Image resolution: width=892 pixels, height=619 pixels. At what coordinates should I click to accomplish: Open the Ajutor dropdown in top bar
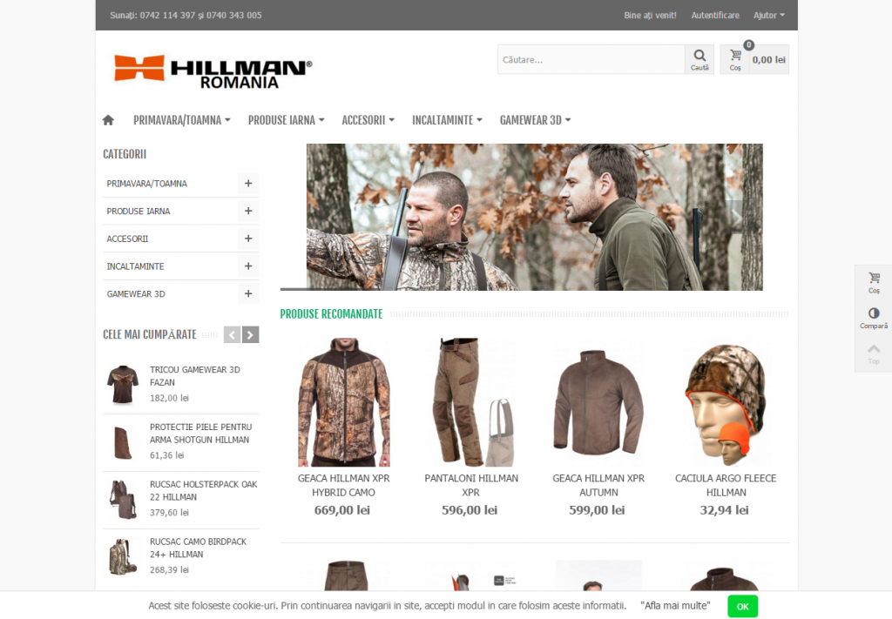point(769,16)
